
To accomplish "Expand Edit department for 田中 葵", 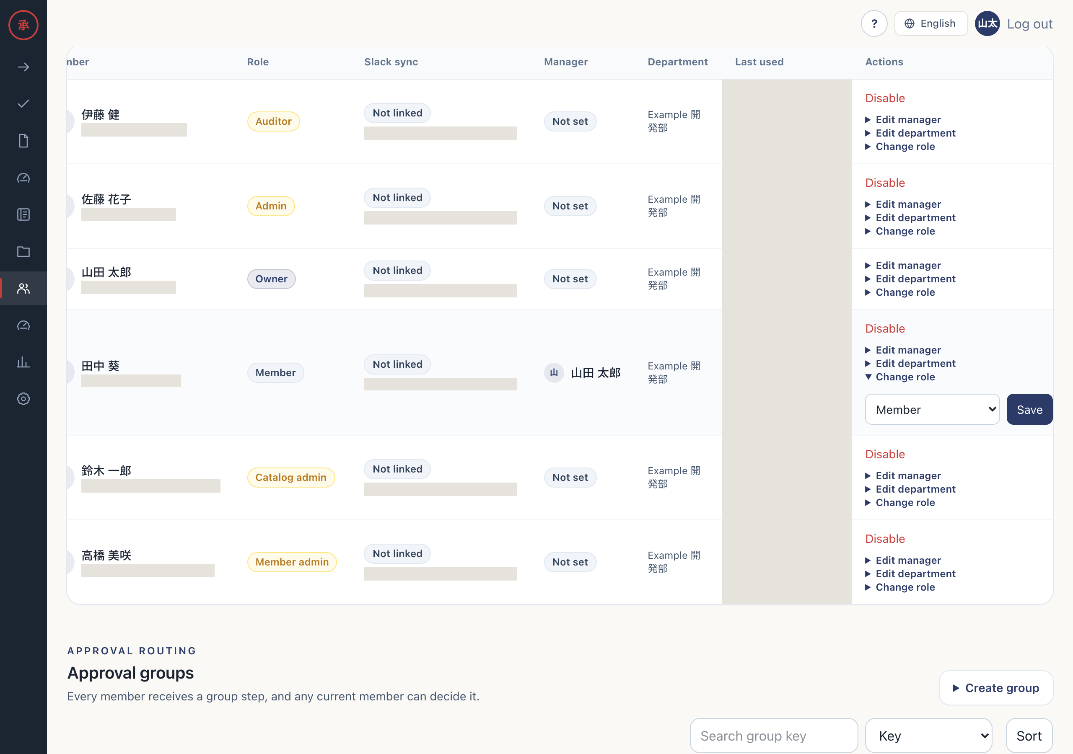I will point(910,363).
